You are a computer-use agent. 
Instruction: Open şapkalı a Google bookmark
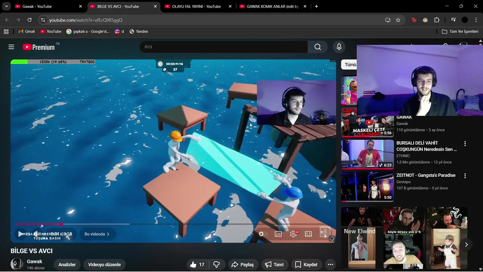[88, 31]
